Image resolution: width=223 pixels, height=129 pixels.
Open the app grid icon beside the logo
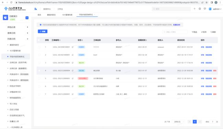pyautogui.click(x=36, y=9)
